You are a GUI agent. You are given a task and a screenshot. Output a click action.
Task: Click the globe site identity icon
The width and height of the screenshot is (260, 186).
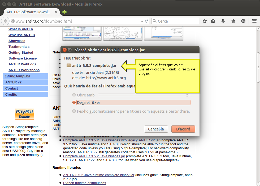point(13,21)
